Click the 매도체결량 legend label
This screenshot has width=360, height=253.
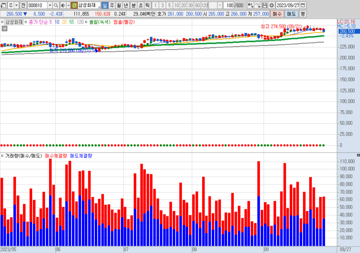tap(81, 156)
